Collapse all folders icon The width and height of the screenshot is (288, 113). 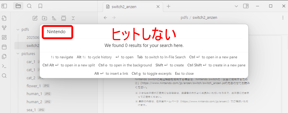[x=73, y=18]
